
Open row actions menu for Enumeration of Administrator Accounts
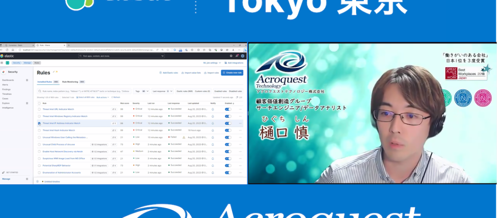(240, 173)
